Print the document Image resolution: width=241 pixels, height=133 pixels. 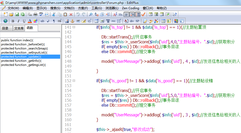pyautogui.click(x=35, y=14)
